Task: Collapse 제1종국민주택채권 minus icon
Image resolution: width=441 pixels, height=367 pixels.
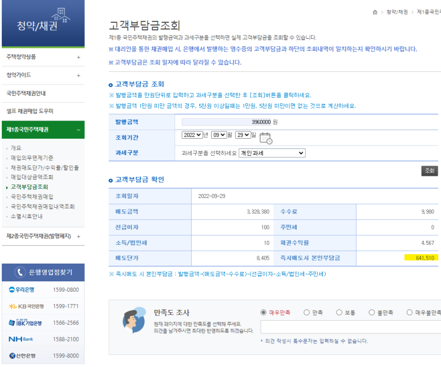Action: 79,130
